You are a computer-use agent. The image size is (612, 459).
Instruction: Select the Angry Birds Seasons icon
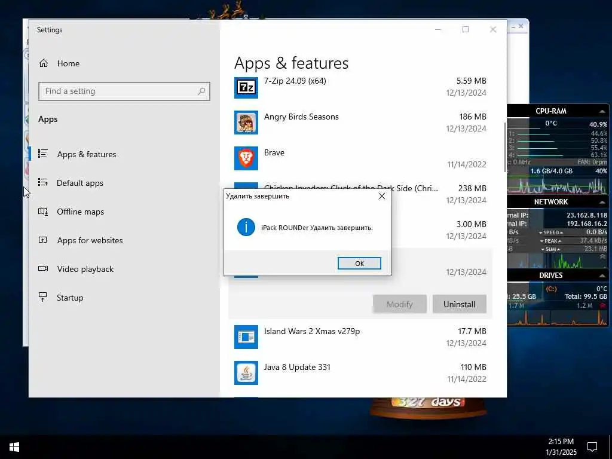point(246,123)
